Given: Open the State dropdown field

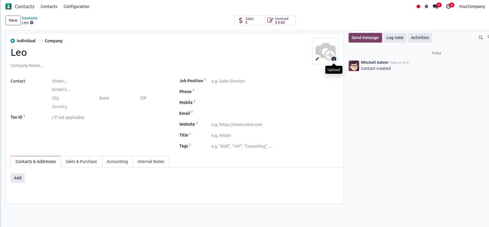Looking at the screenshot, I should coord(116,98).
